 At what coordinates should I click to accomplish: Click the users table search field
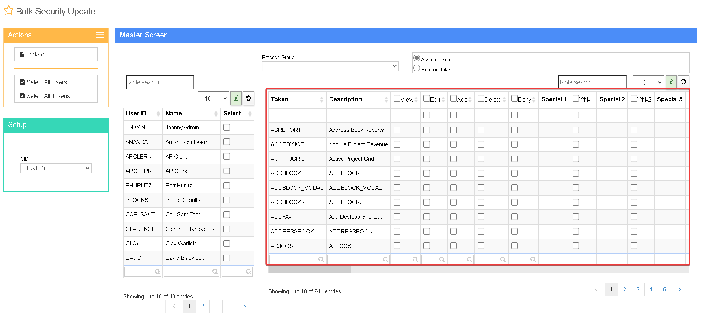click(160, 82)
